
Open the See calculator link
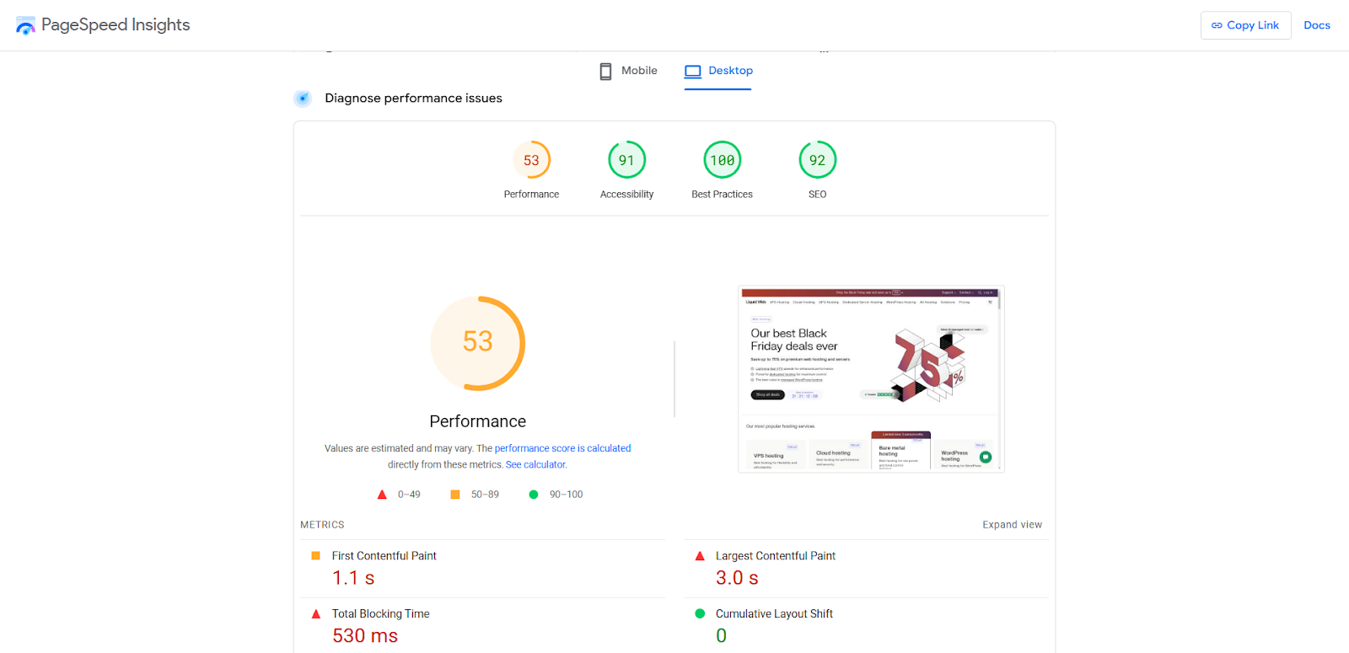point(536,465)
